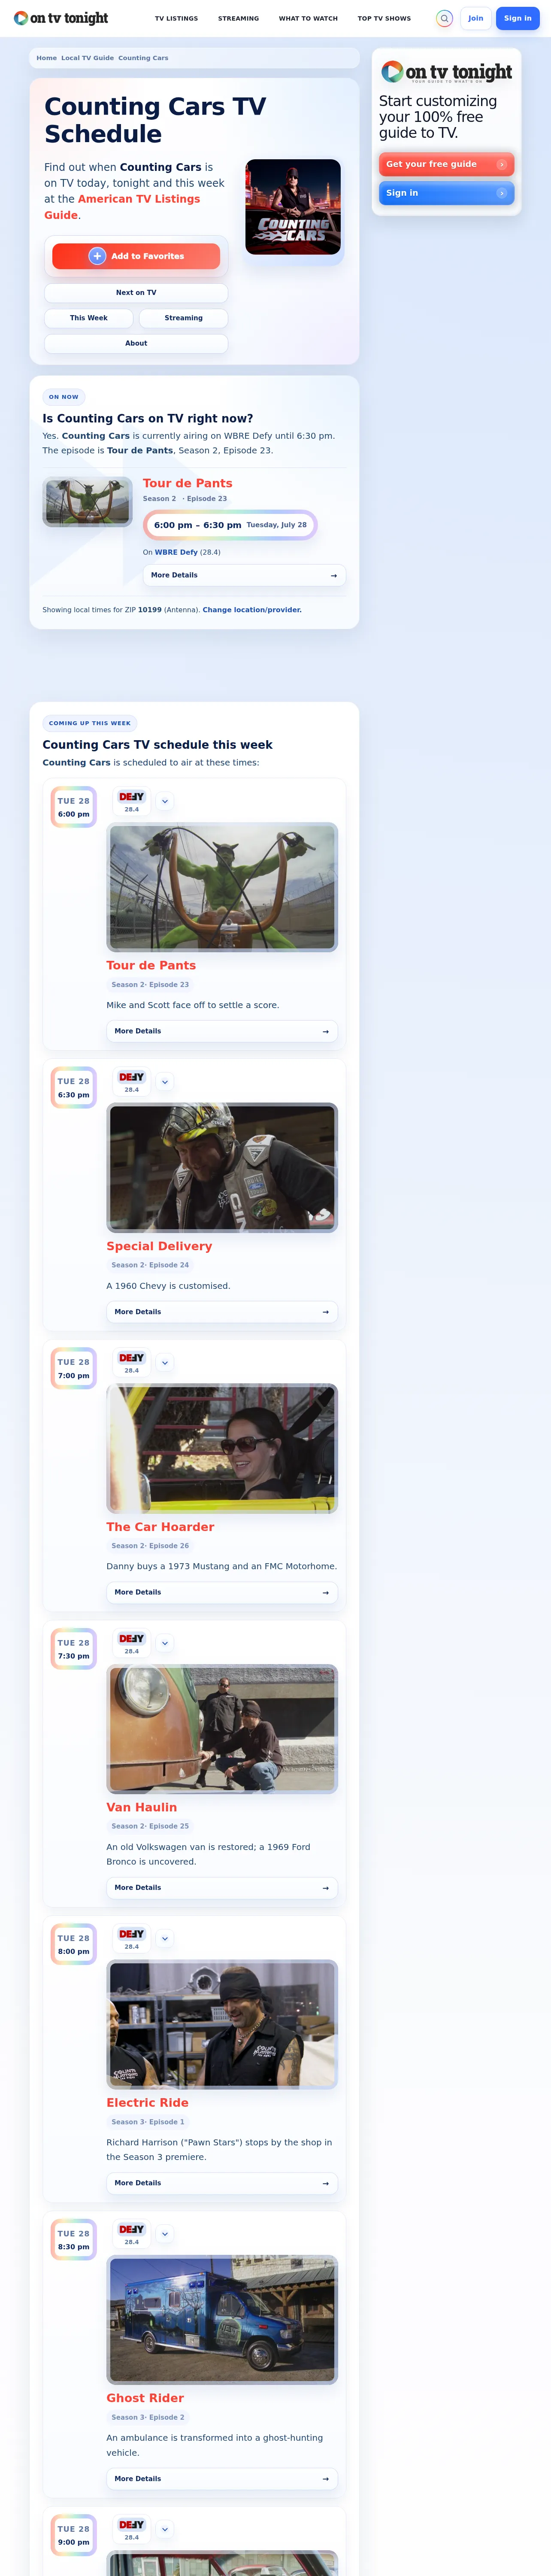551x2576 pixels.
Task: Open the Streaming menu in header
Action: [x=238, y=18]
